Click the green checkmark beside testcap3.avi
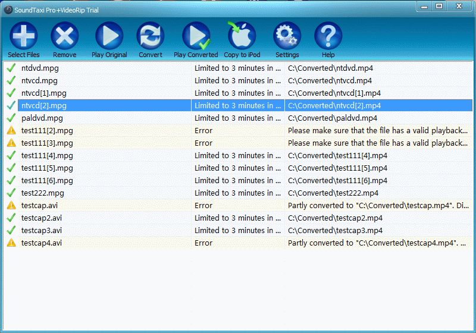The width and height of the screenshot is (476, 333). (x=11, y=230)
